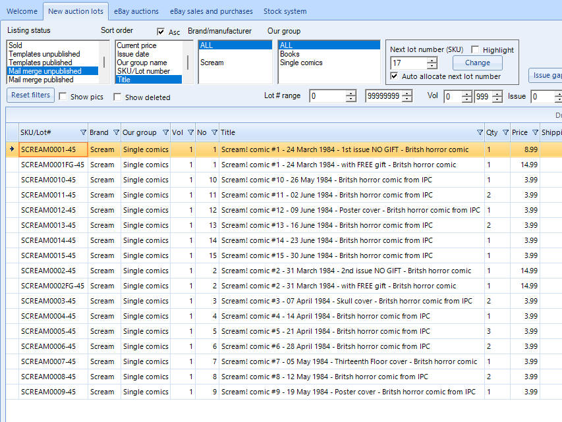Viewport: 562px width, 422px height.
Task: Select the SCREAM0001-45 SKU cell
Action: pyautogui.click(x=53, y=149)
